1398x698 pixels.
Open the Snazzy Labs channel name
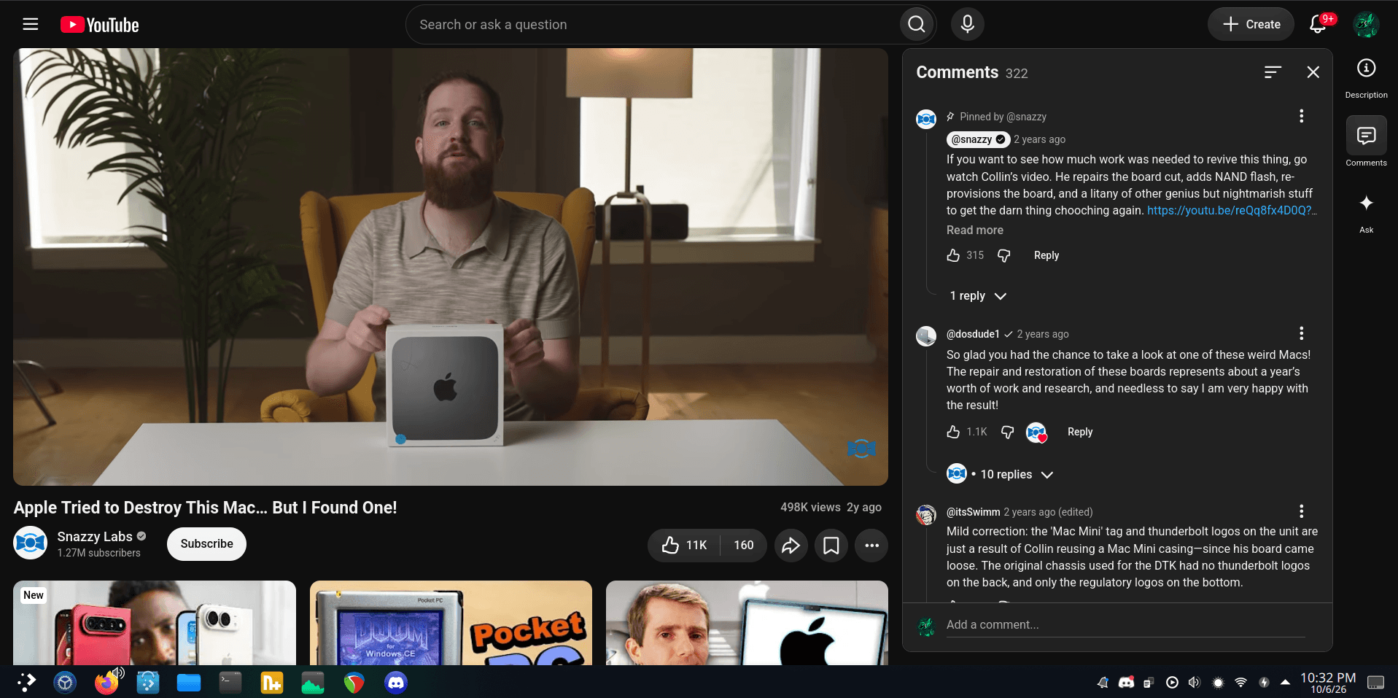[95, 536]
